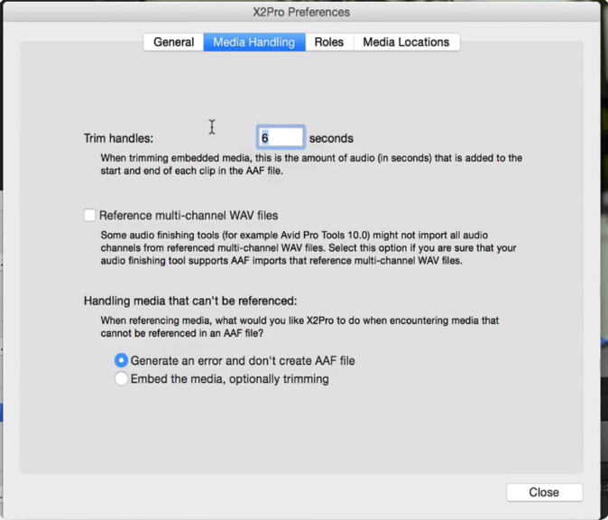The height and width of the screenshot is (520, 608).
Task: Click the Trim handles seconds field
Action: (x=281, y=137)
